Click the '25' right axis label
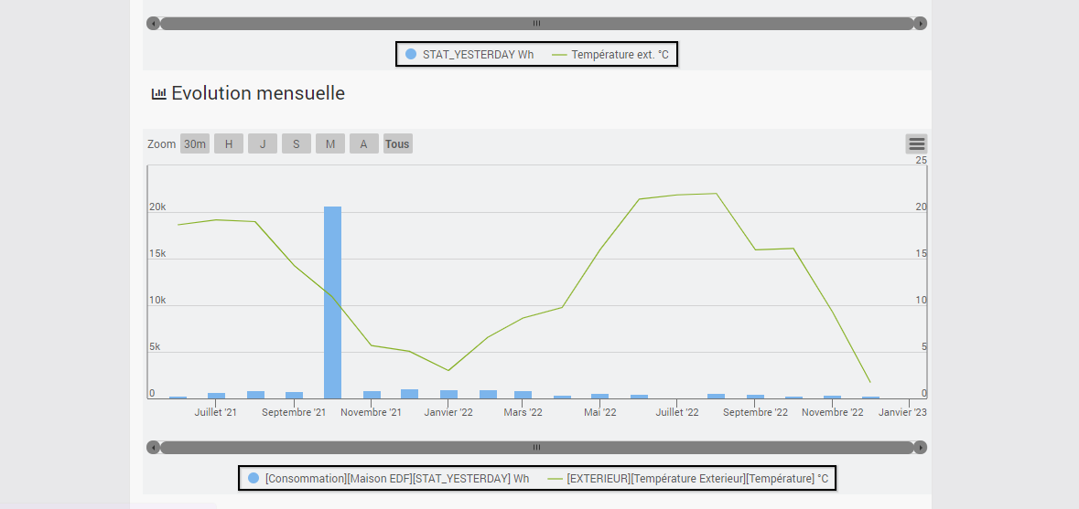The width and height of the screenshot is (1079, 509). pos(921,160)
